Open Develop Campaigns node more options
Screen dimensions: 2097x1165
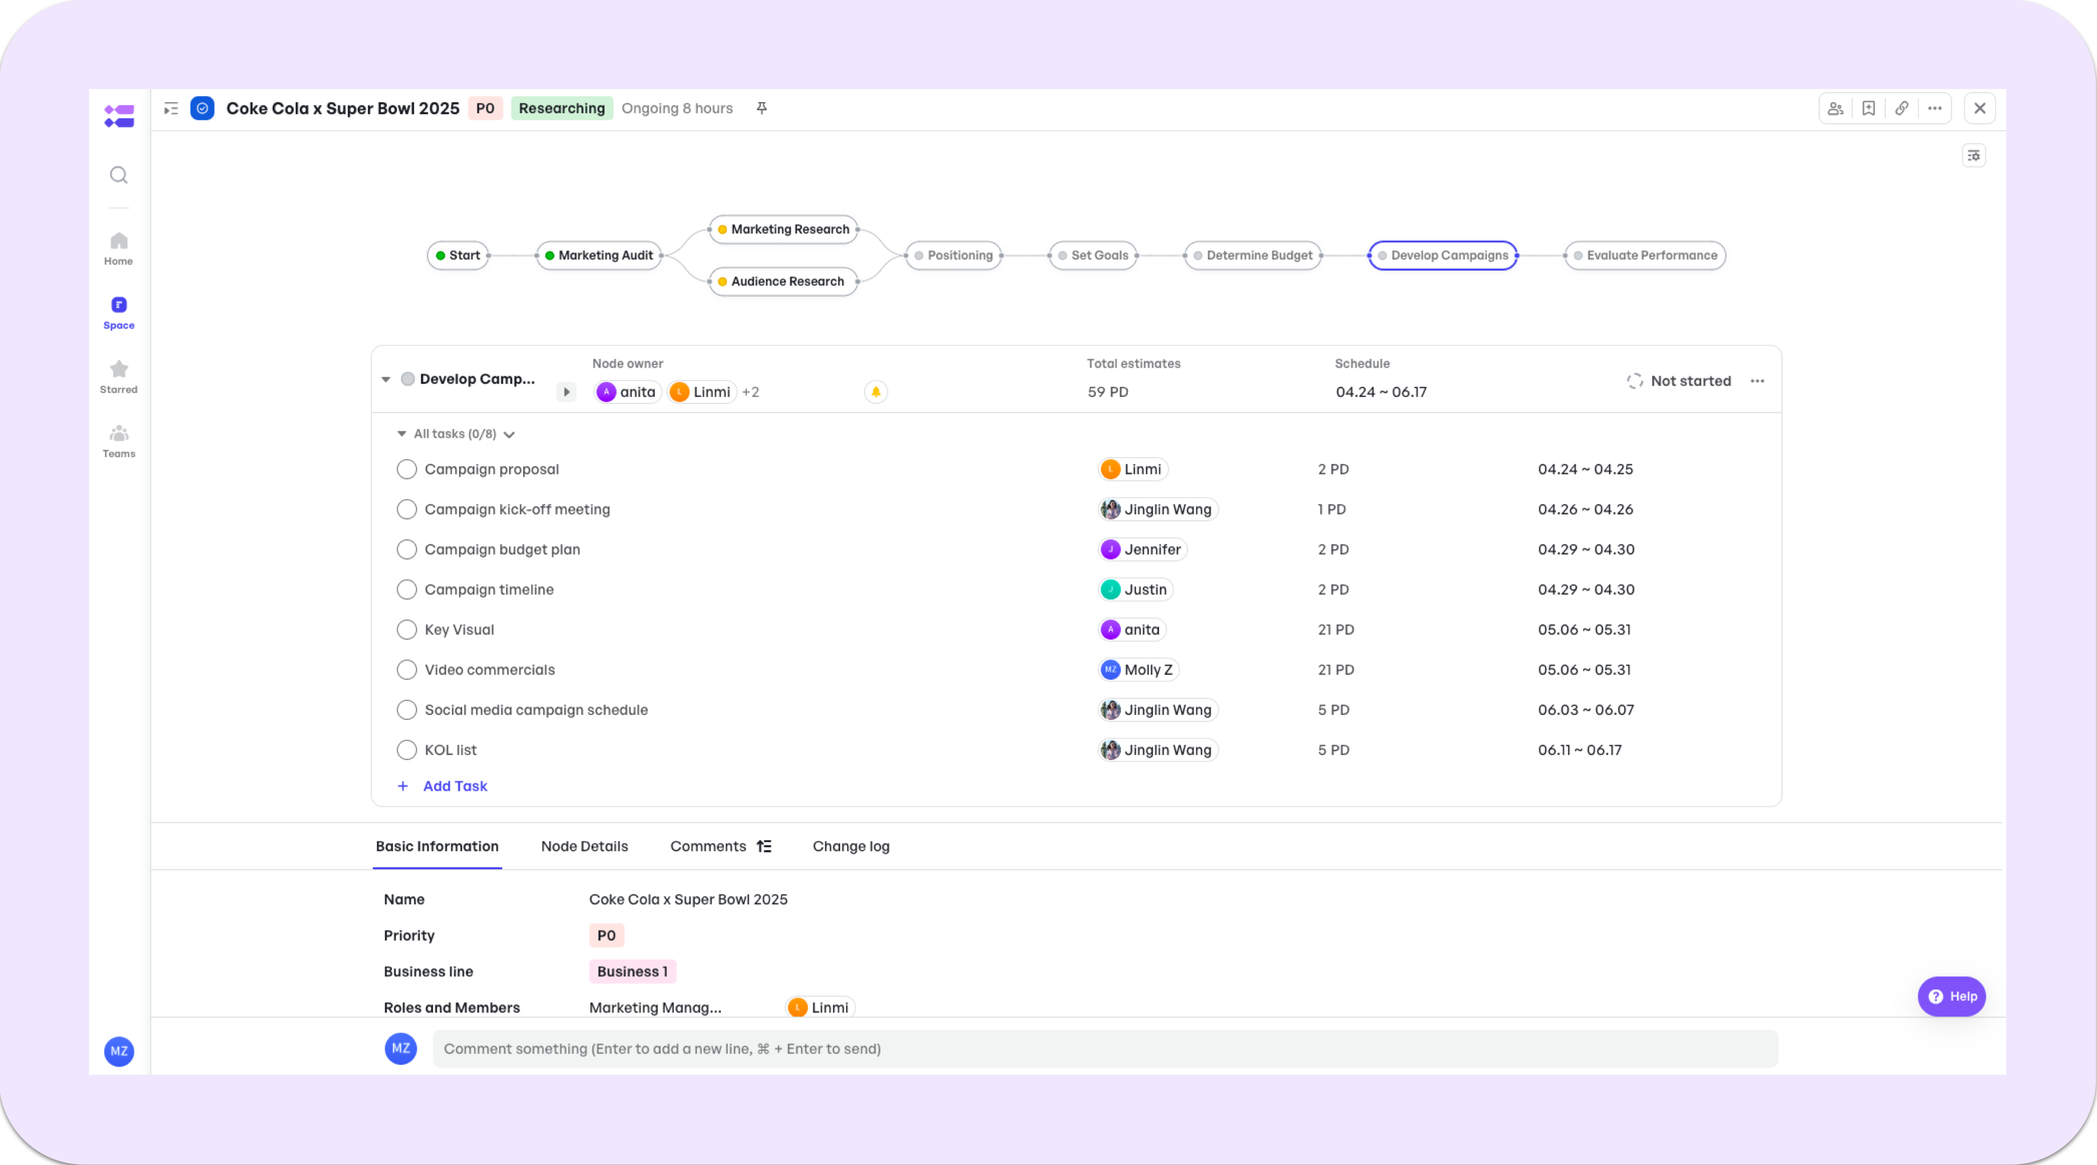(1757, 381)
